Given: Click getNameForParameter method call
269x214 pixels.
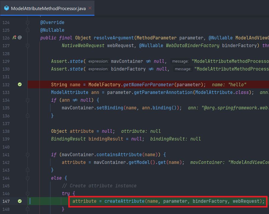Looking at the screenshot, I should coord(148,84).
